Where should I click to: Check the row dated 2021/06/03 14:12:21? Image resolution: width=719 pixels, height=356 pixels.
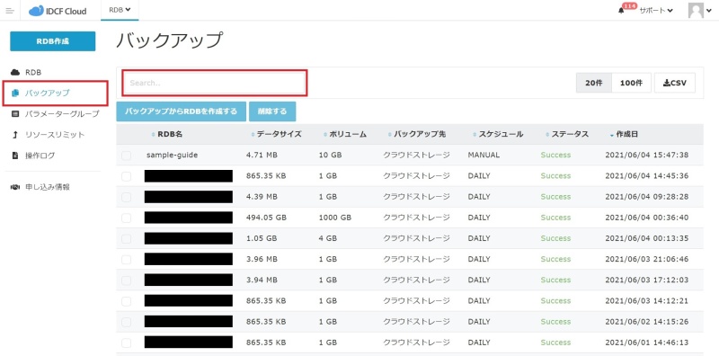coord(126,301)
